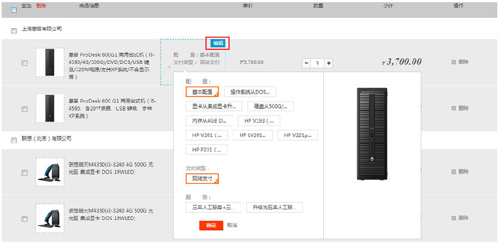Confirm with the orange 确定 button
This screenshot has width=499, height=242.
211,225
